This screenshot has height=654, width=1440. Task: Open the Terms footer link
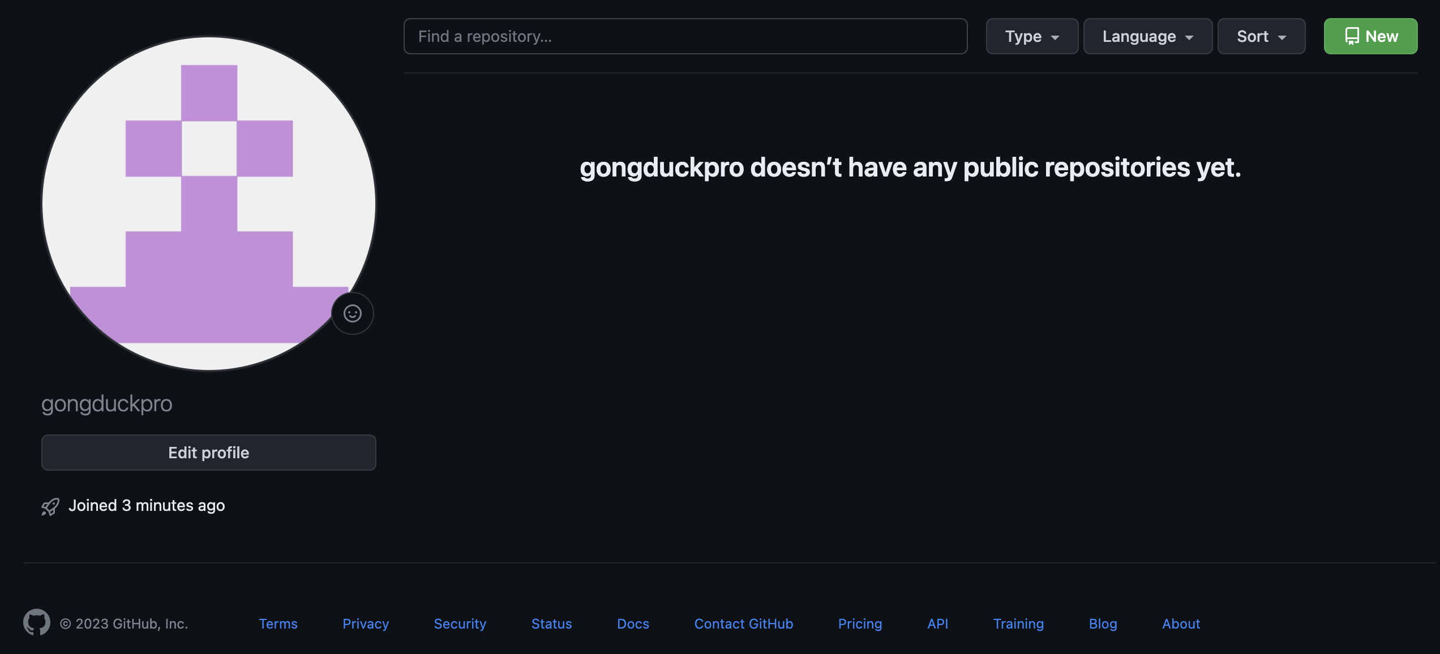tap(278, 623)
